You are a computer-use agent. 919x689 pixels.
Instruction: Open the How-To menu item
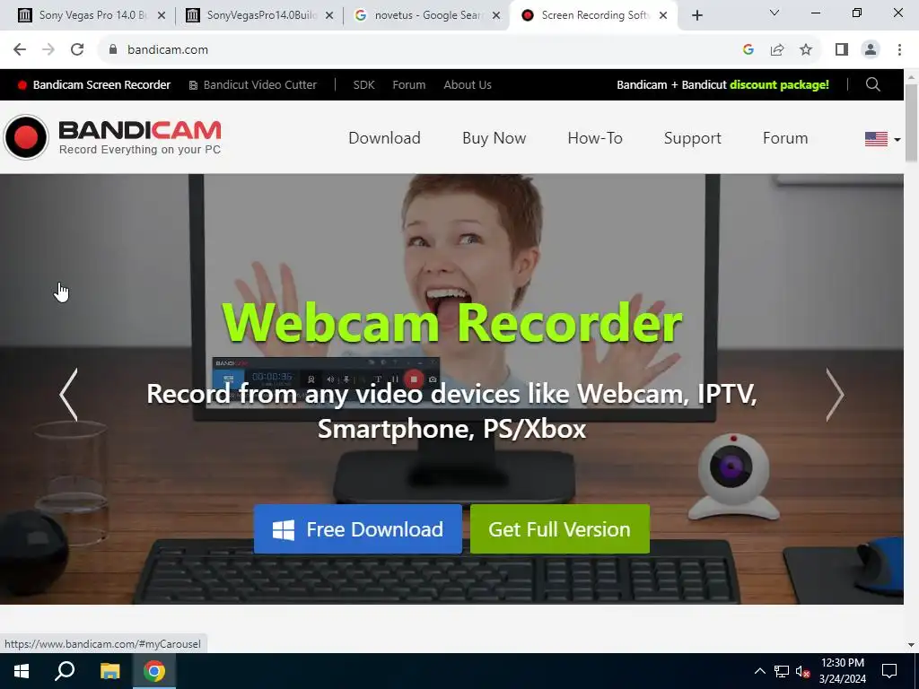click(x=595, y=137)
